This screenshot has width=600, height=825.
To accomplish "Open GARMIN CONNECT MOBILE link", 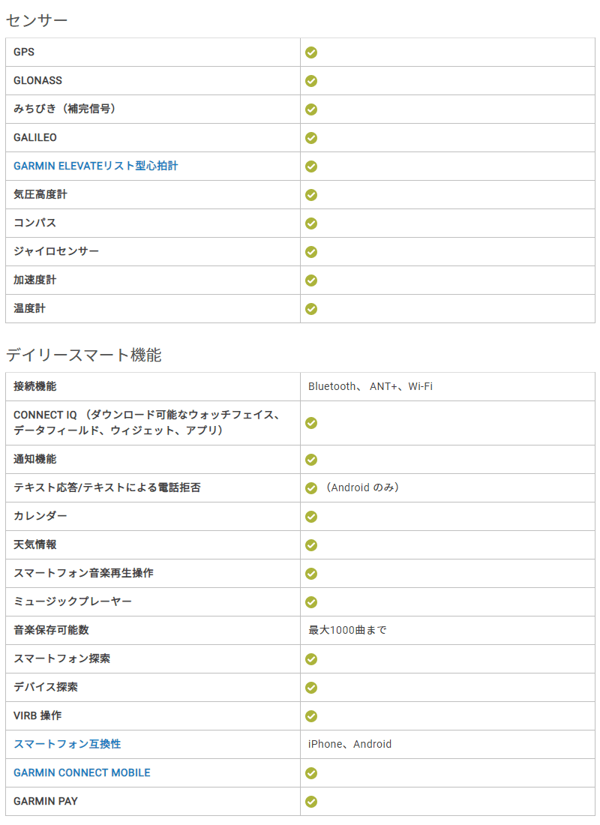I will (x=82, y=772).
